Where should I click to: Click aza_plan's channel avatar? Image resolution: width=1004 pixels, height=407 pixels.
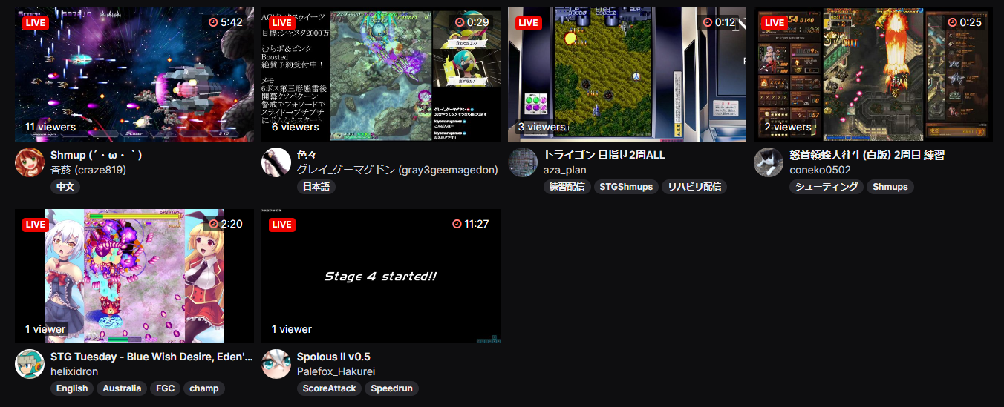pos(523,162)
